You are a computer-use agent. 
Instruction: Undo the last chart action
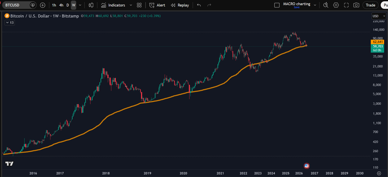click(199, 5)
